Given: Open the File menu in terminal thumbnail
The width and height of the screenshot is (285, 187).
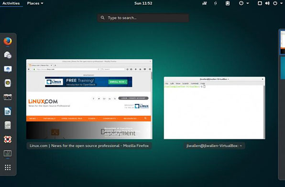Looking at the screenshot, I should coord(166,83).
